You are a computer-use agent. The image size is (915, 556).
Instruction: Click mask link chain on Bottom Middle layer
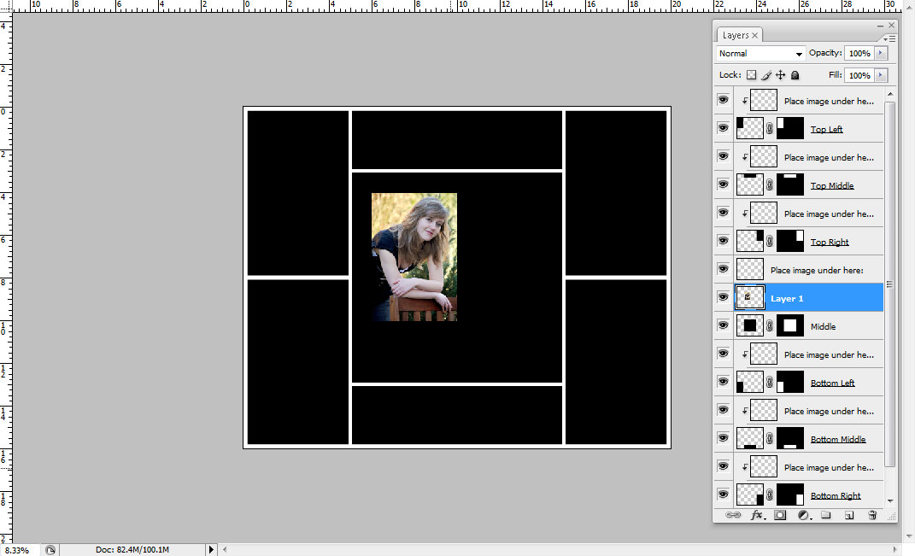[x=769, y=439]
